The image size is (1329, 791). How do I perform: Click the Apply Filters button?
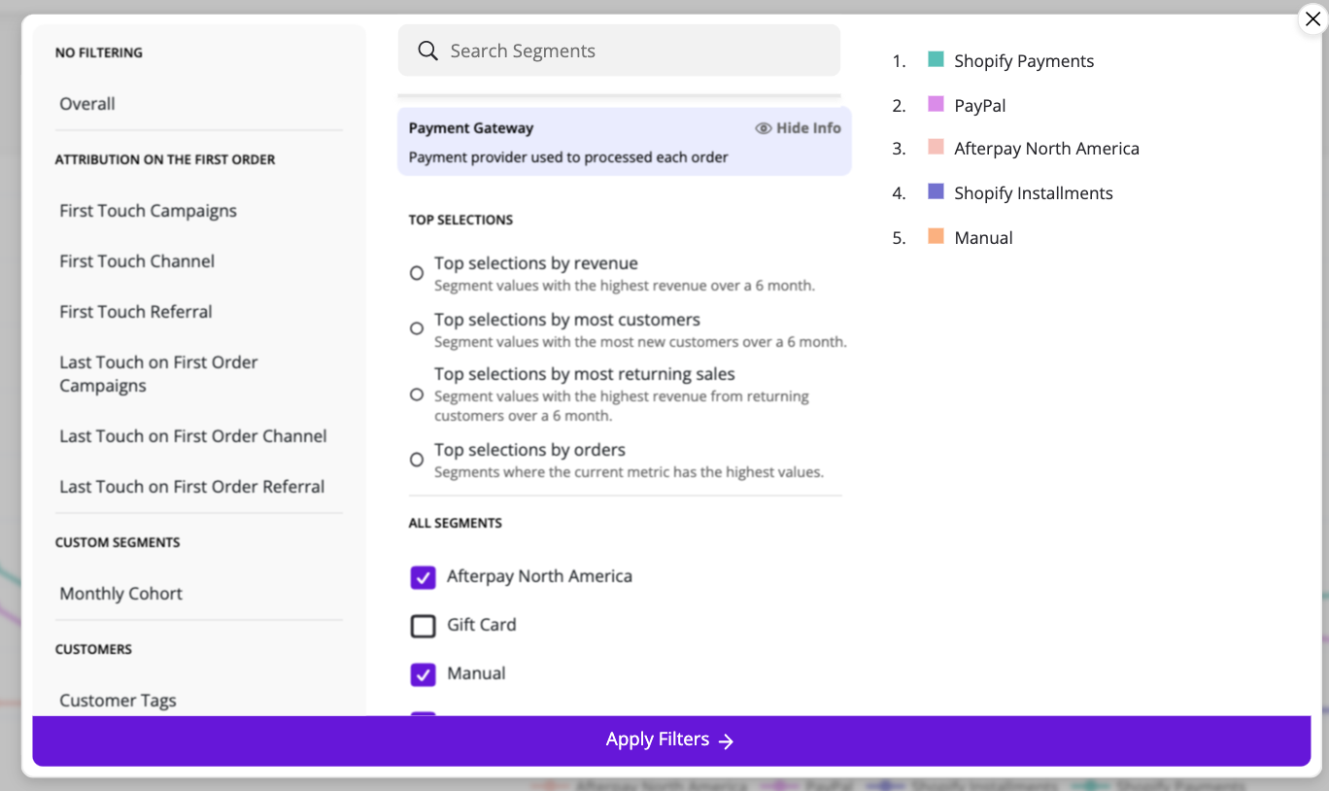tap(671, 740)
